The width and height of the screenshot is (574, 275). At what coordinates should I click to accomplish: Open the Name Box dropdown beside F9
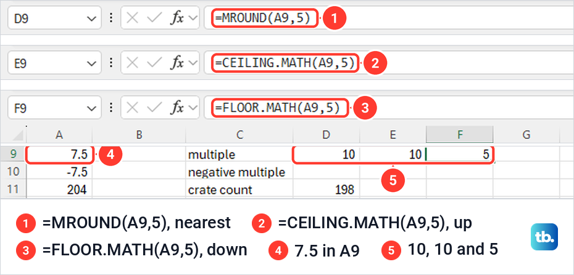91,108
